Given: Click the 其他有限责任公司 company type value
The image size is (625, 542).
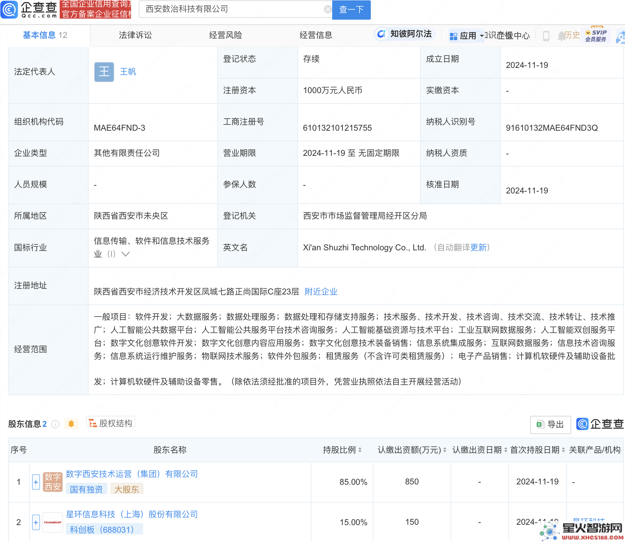Looking at the screenshot, I should 127,153.
